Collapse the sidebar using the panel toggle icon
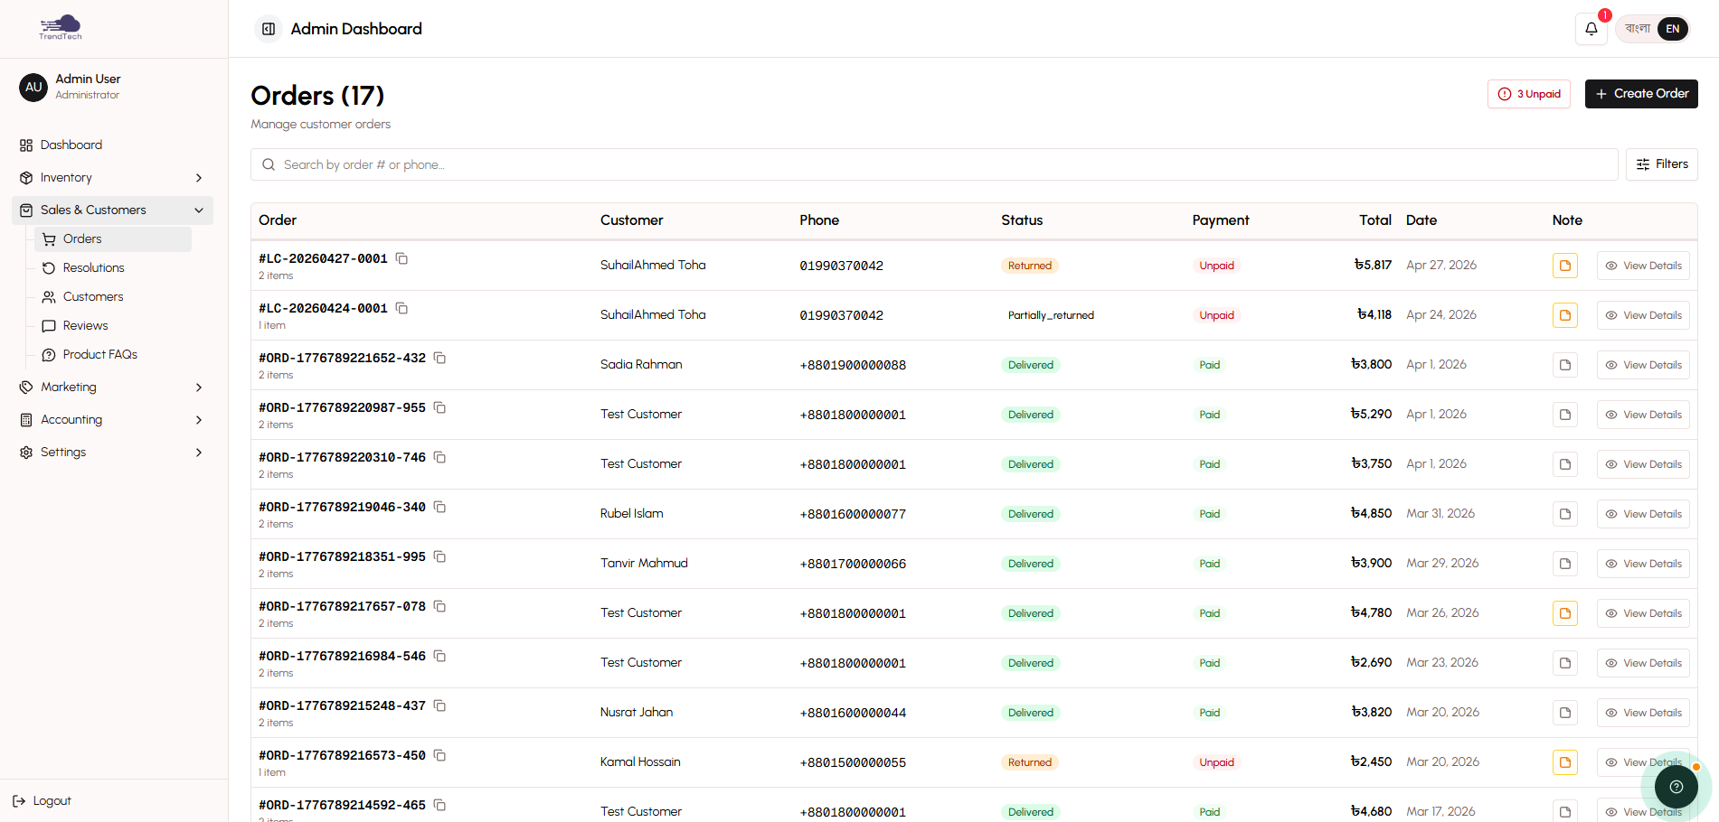Screen dimensions: 1719x822 pos(268,29)
